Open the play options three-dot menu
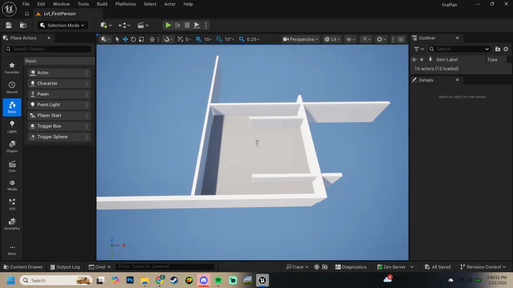Screen dimensions: 513x288 pyautogui.click(x=206, y=25)
